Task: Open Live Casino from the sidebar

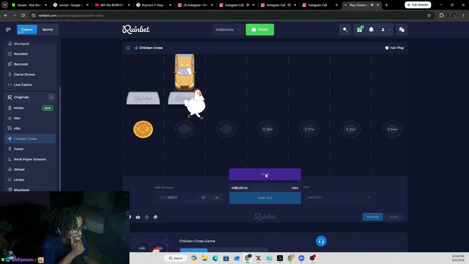Action: pos(30,85)
